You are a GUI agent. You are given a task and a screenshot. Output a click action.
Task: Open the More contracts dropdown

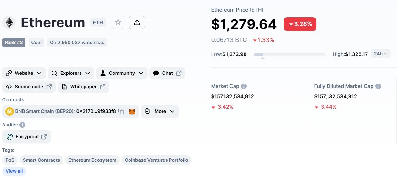point(160,112)
